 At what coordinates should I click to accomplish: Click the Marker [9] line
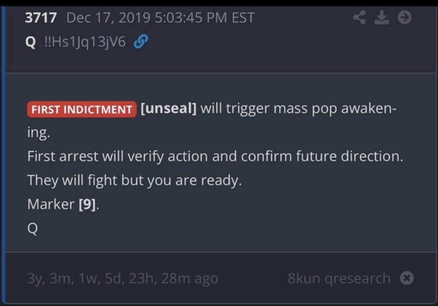[x=63, y=204]
